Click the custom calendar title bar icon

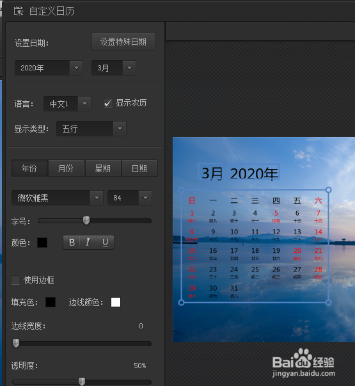tap(18, 11)
